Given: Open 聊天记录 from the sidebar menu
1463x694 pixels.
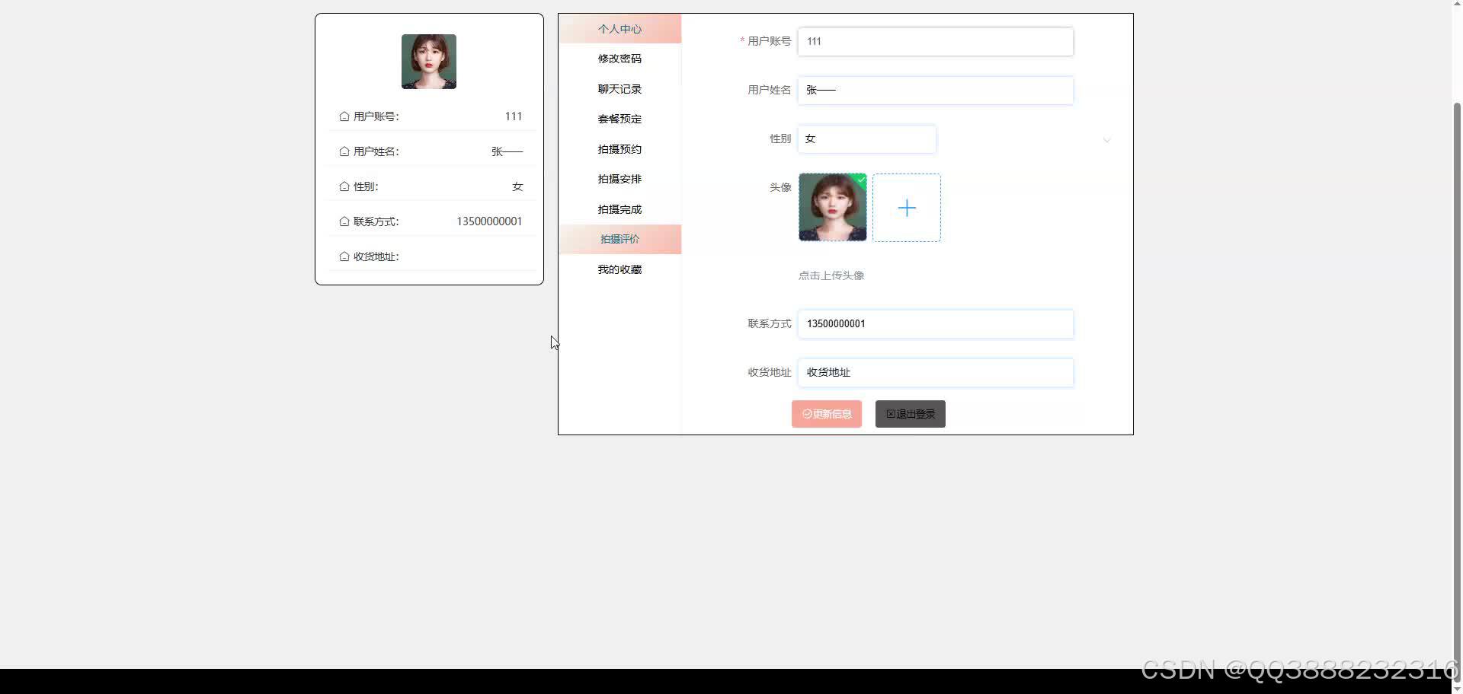Looking at the screenshot, I should click(x=619, y=88).
